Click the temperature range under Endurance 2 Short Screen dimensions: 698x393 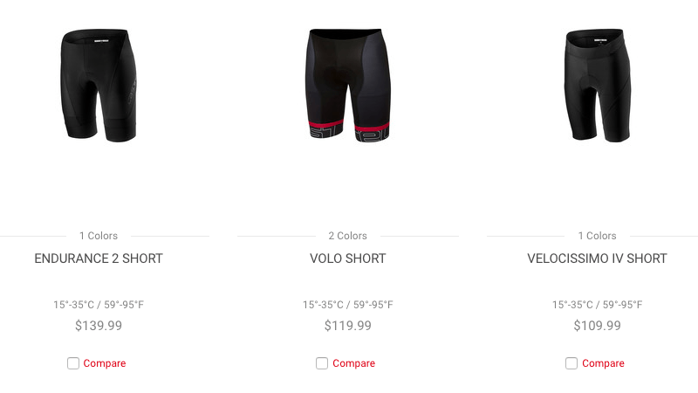[x=99, y=305]
